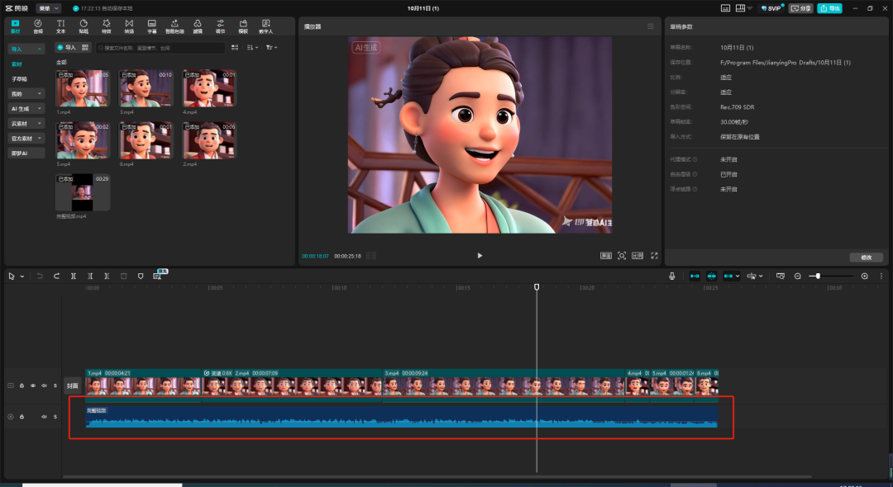Viewport: 893px width, 487px height.
Task: Select the 3.mp4 thumbnail in media library
Action: coord(146,88)
